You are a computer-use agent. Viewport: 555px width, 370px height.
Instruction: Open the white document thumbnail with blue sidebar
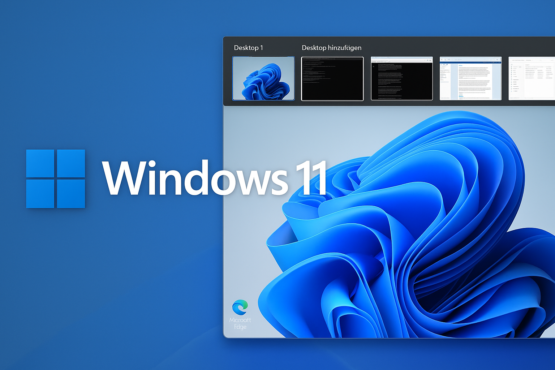(x=470, y=78)
